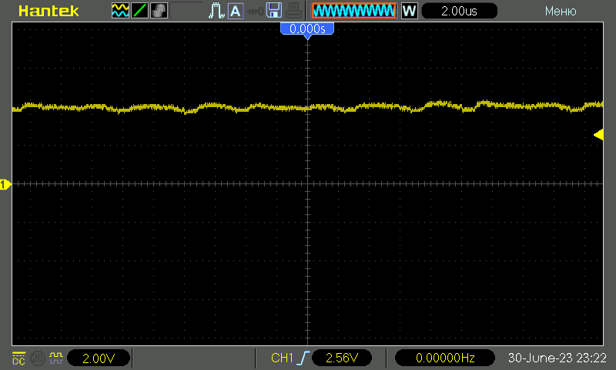Open the 2.56V trigger level field
The height and width of the screenshot is (370, 616).
click(342, 358)
